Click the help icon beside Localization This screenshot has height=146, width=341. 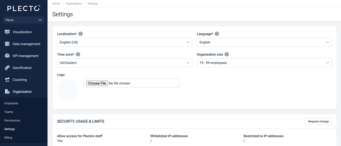pyautogui.click(x=80, y=34)
